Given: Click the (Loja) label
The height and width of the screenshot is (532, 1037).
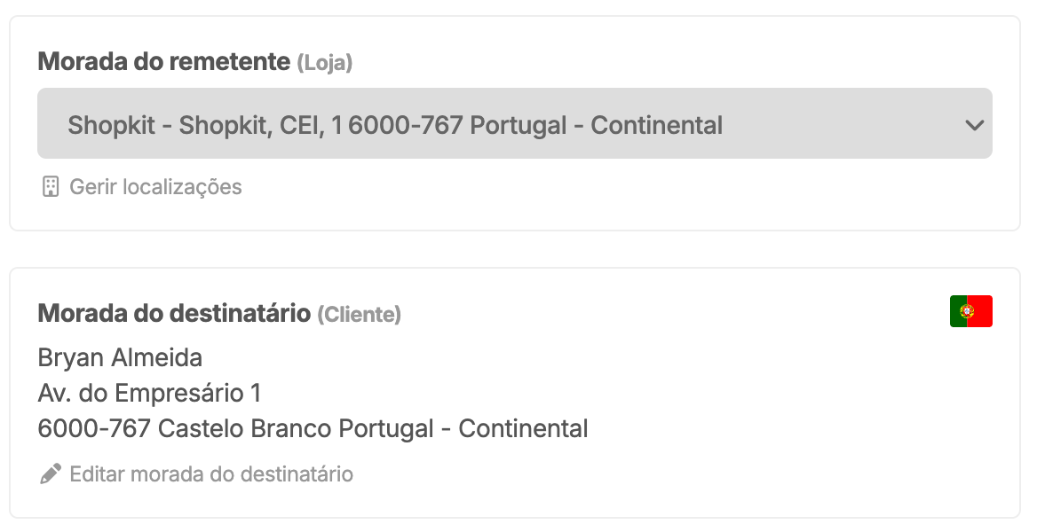Looking at the screenshot, I should (x=324, y=64).
